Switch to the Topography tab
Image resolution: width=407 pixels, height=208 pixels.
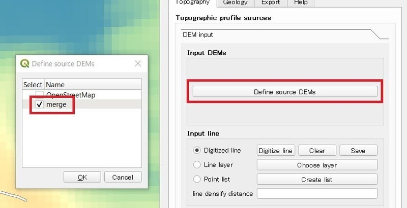pos(193,3)
